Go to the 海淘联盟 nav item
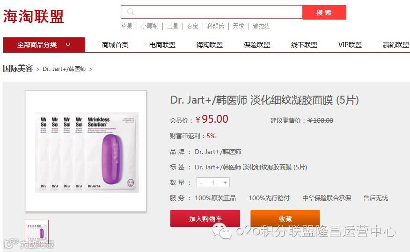The height and width of the screenshot is (252, 410). tap(209, 45)
